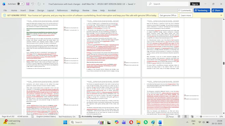Click English (United States) language indicator
Screen dimensions: 225x126
point(46,116)
